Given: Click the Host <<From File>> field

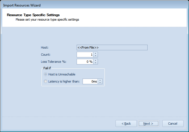Looking at the screenshot, I should [112, 47].
